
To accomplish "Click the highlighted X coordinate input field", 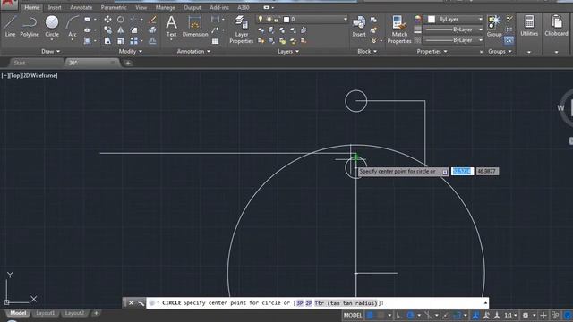I will 462,171.
